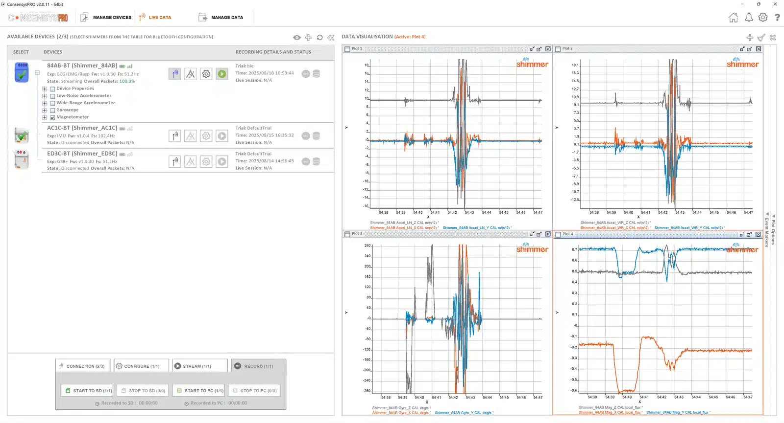Image resolution: width=784 pixels, height=423 pixels.
Task: Click the Bluetooth connect icon for Shimmer_84AB
Action: [175, 74]
